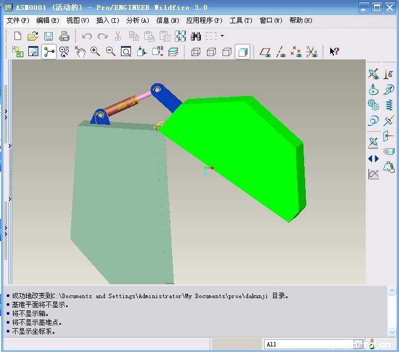
Task: Toggle datum points display
Action: pyautogui.click(x=296, y=52)
